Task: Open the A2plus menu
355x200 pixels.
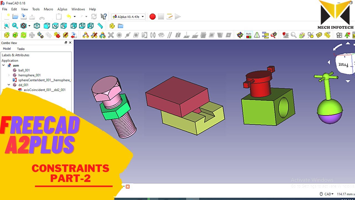Action: pyautogui.click(x=62, y=9)
